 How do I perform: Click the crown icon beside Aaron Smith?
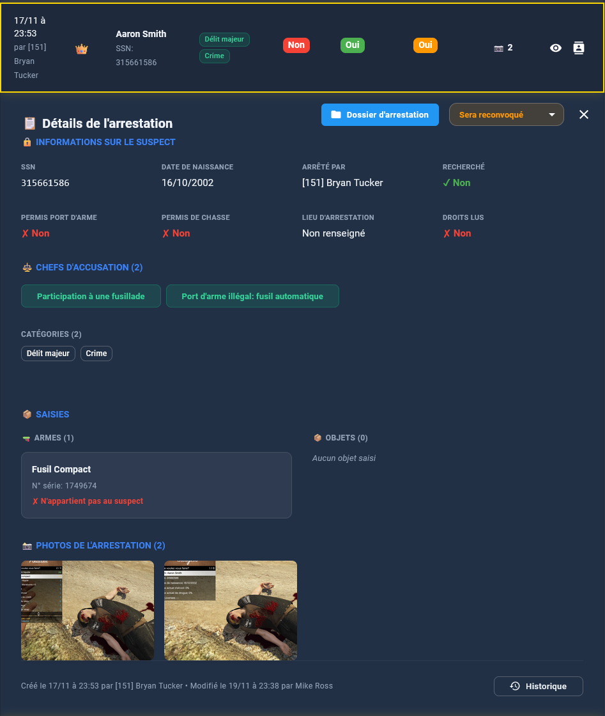click(x=81, y=49)
